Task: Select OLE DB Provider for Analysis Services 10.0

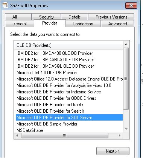Action: (x=69, y=85)
